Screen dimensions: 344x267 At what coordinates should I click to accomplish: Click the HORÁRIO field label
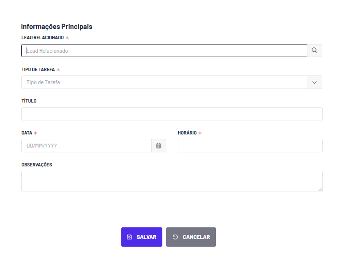pyautogui.click(x=187, y=133)
